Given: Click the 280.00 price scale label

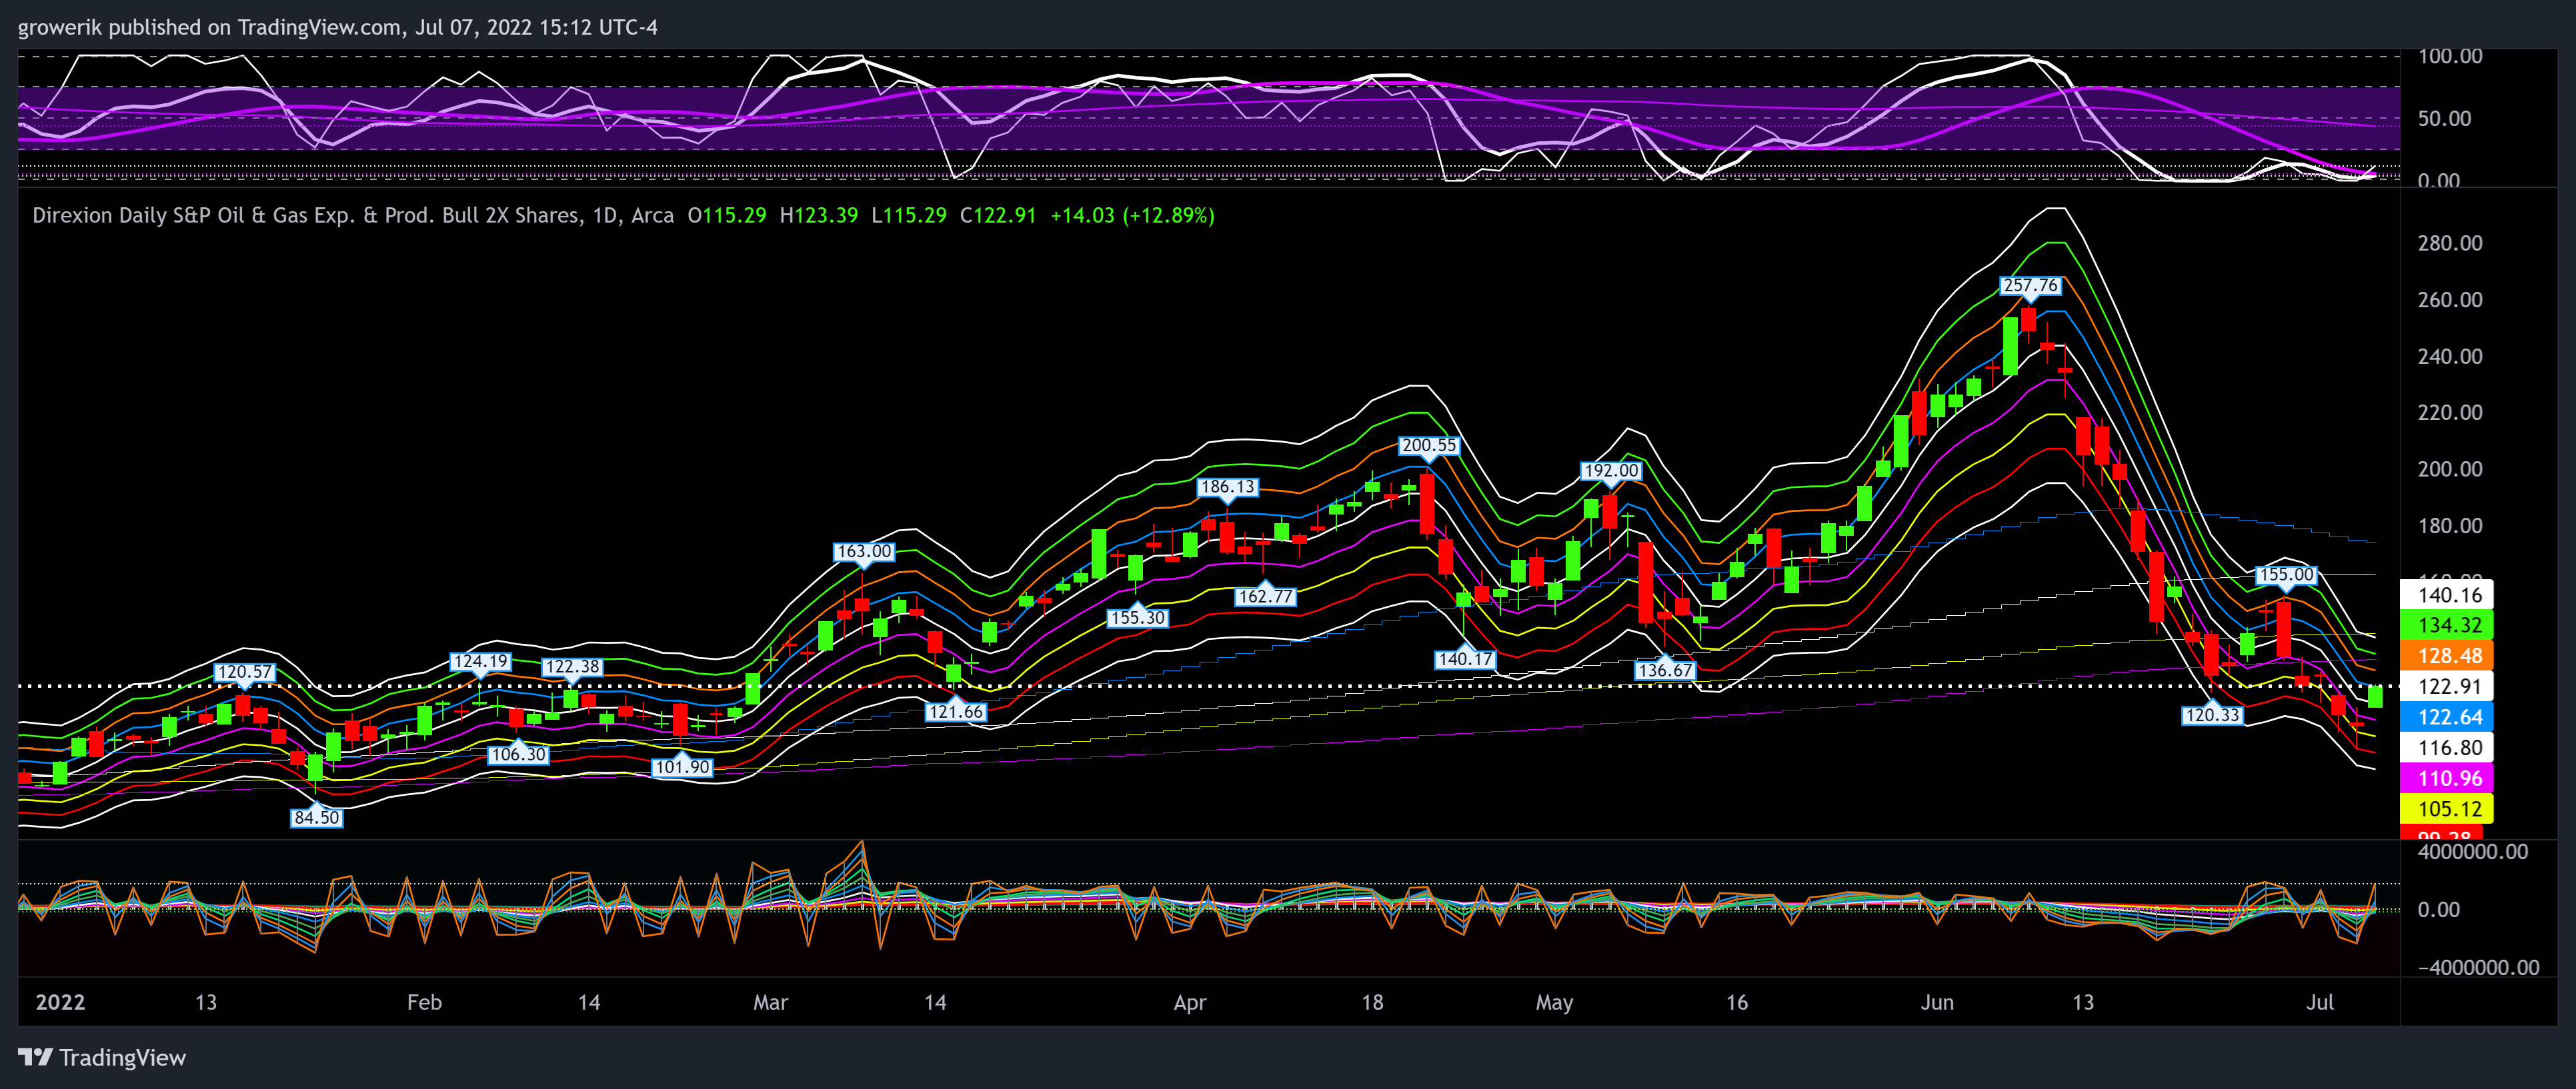Looking at the screenshot, I should (x=2450, y=244).
